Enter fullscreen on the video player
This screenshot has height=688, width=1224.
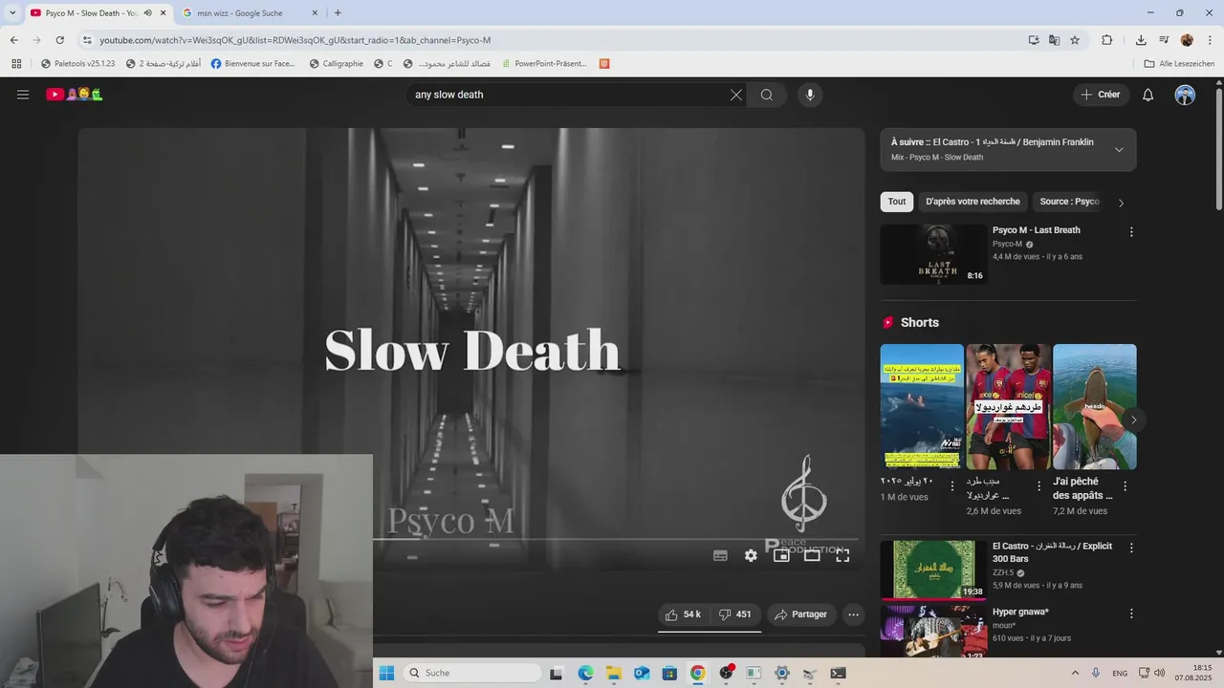click(x=842, y=555)
